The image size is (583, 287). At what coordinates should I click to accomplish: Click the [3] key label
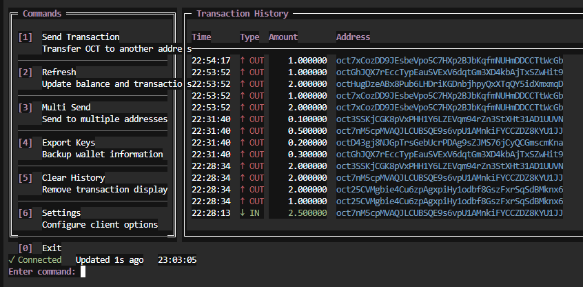[25, 107]
